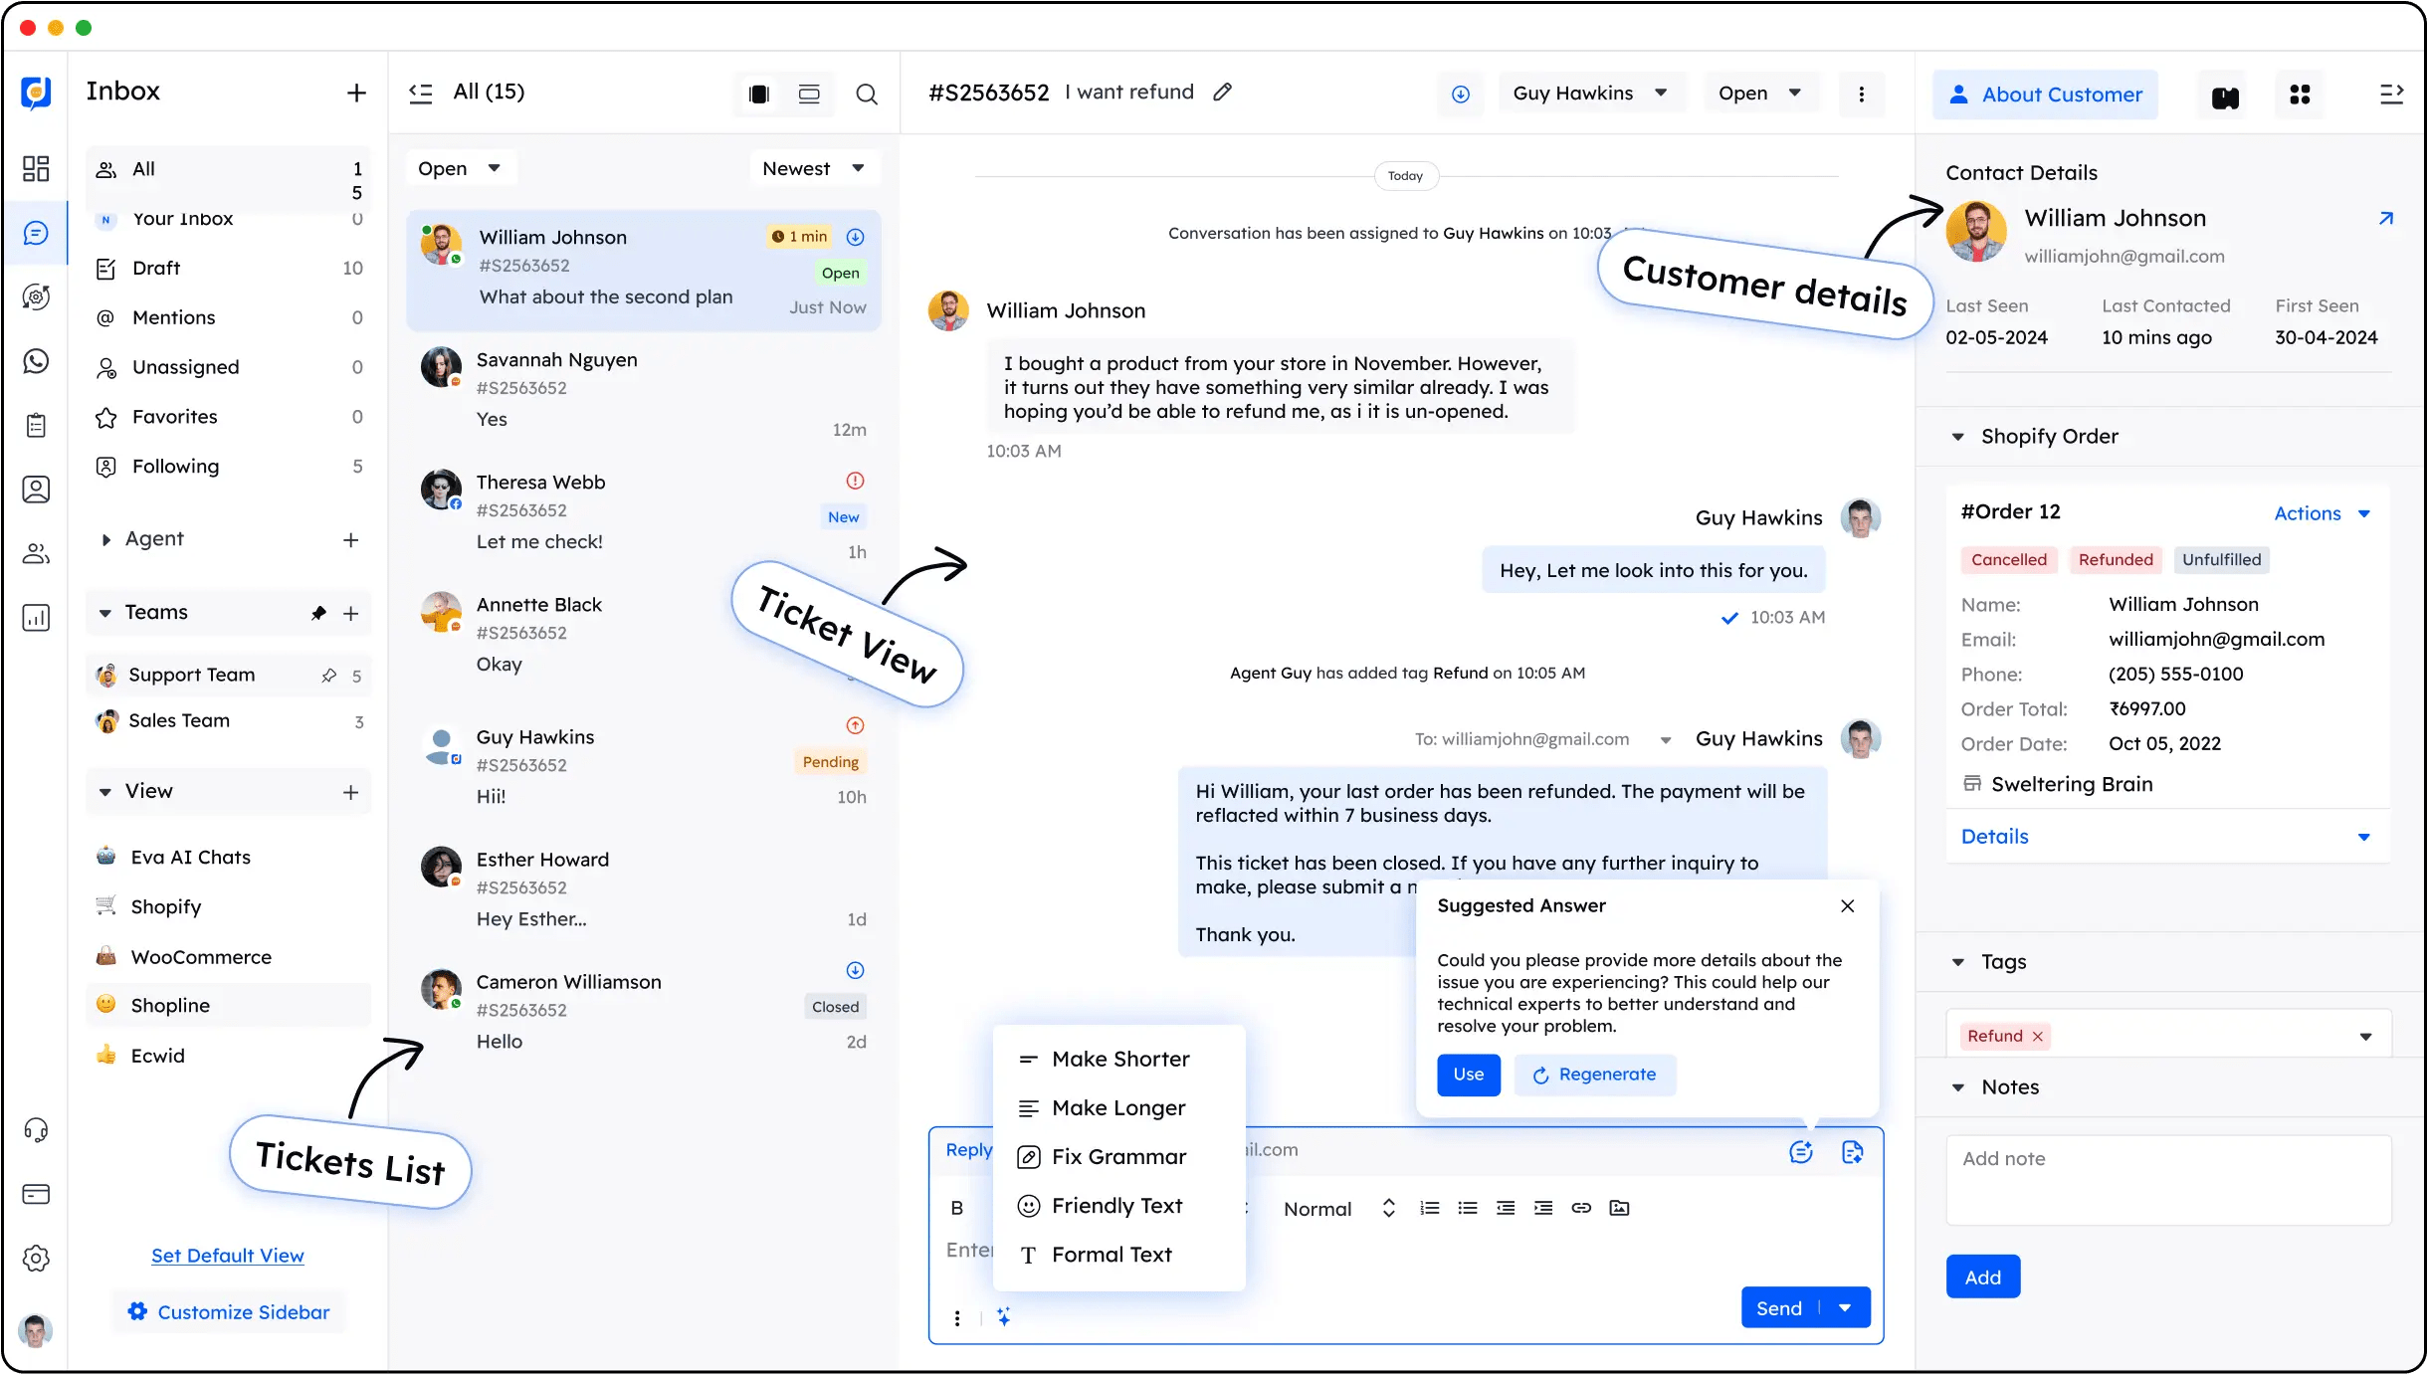Click the Regenerate button

(1594, 1075)
